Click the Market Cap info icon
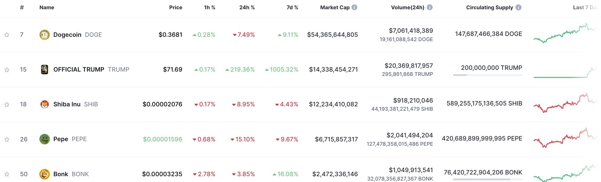601x182 pixels. (x=354, y=8)
